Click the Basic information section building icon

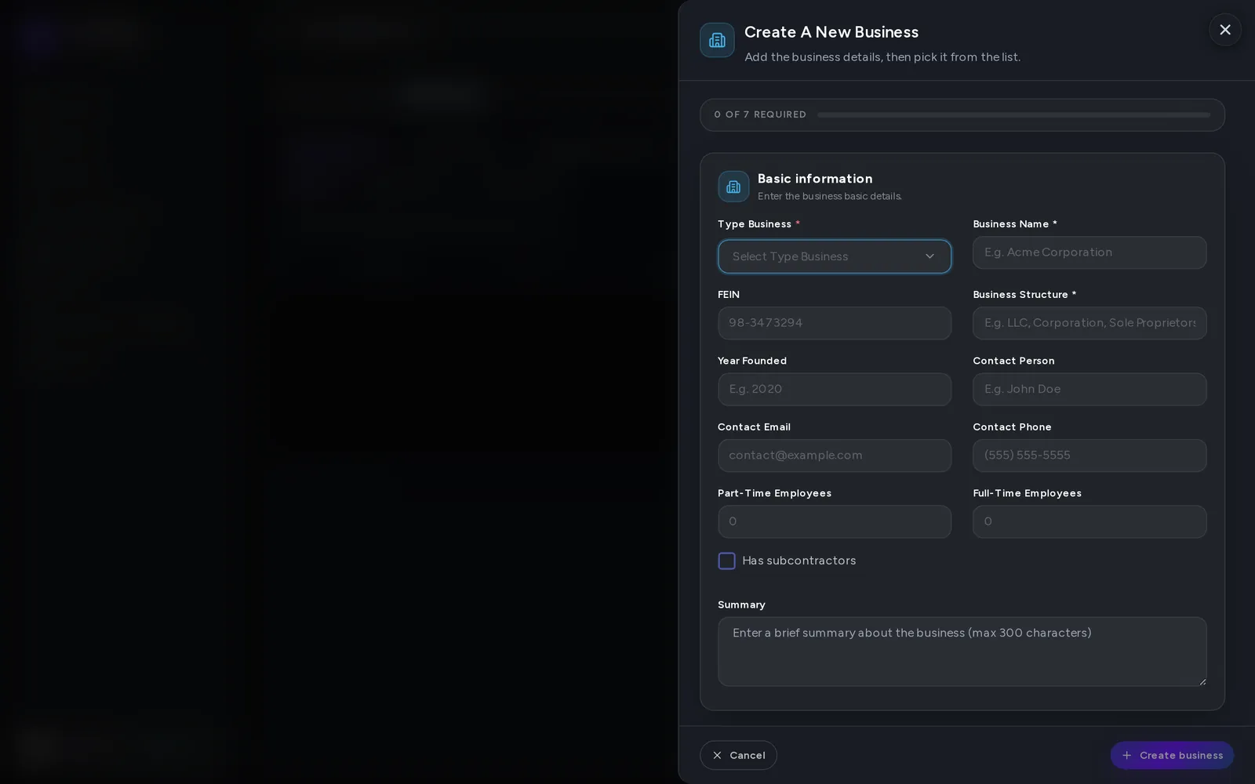tap(733, 187)
